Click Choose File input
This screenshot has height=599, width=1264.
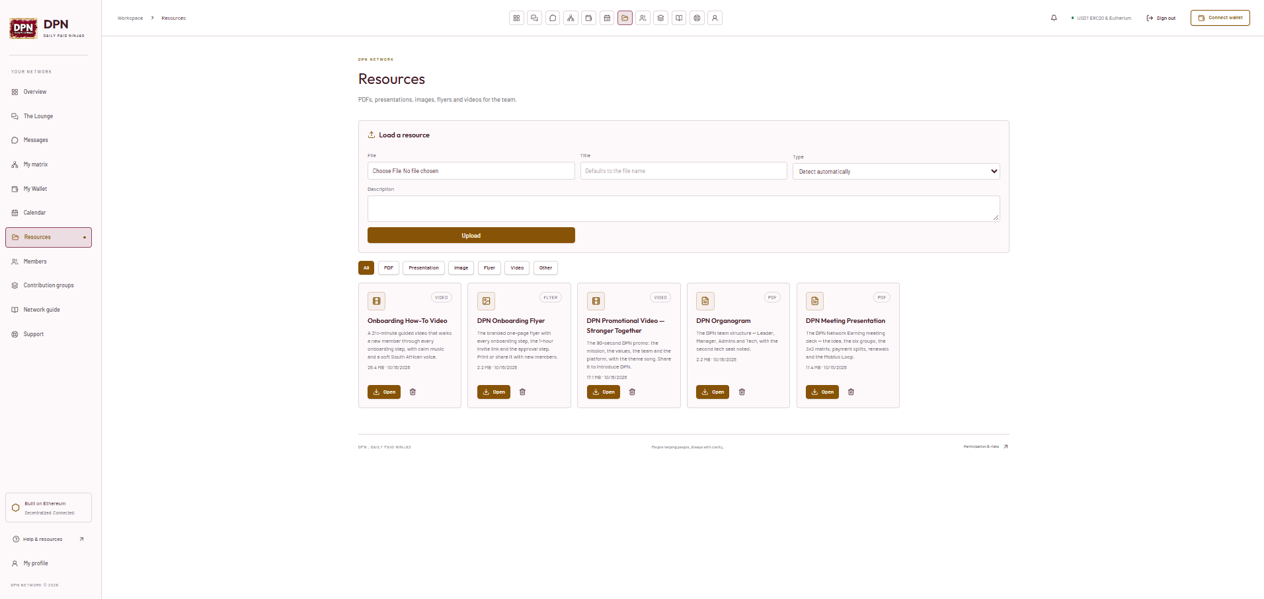click(x=471, y=170)
